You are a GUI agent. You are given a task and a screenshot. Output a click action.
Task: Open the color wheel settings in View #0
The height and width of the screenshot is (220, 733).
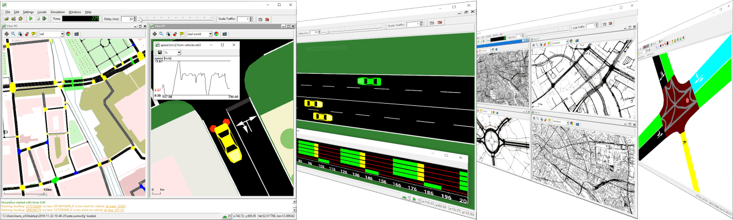(68, 34)
